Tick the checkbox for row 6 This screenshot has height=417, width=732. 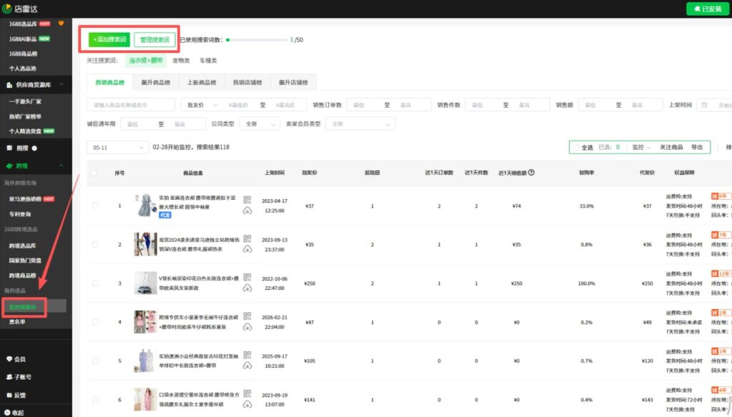(x=95, y=400)
